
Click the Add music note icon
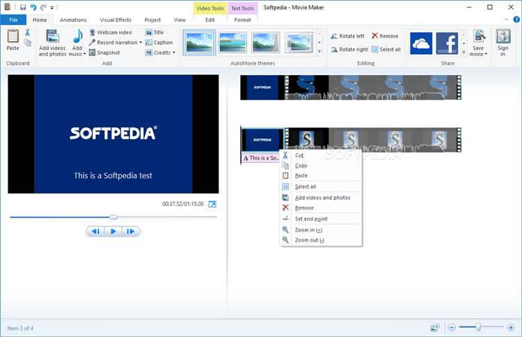point(77,36)
